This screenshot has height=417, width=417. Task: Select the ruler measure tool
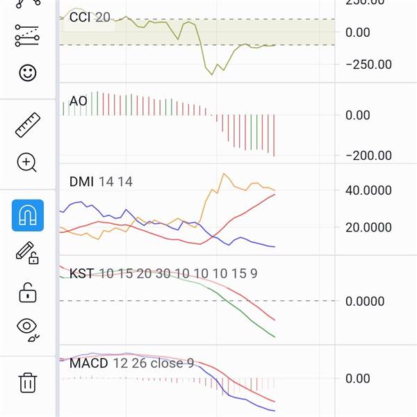[x=28, y=124]
